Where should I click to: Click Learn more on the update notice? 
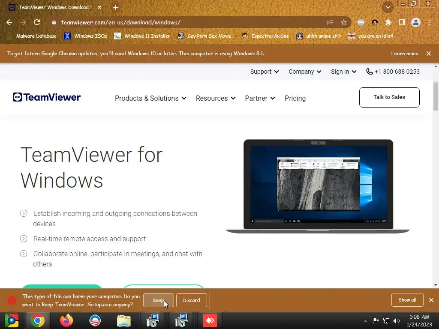click(405, 54)
